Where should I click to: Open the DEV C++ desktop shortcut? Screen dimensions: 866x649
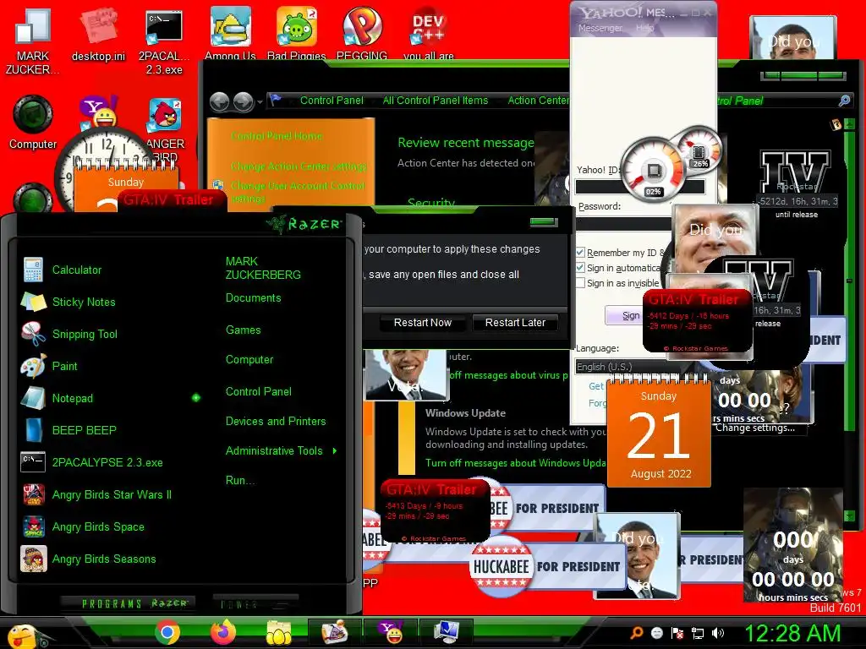[429, 33]
